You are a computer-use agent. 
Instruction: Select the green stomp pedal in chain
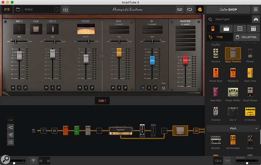click(77, 130)
